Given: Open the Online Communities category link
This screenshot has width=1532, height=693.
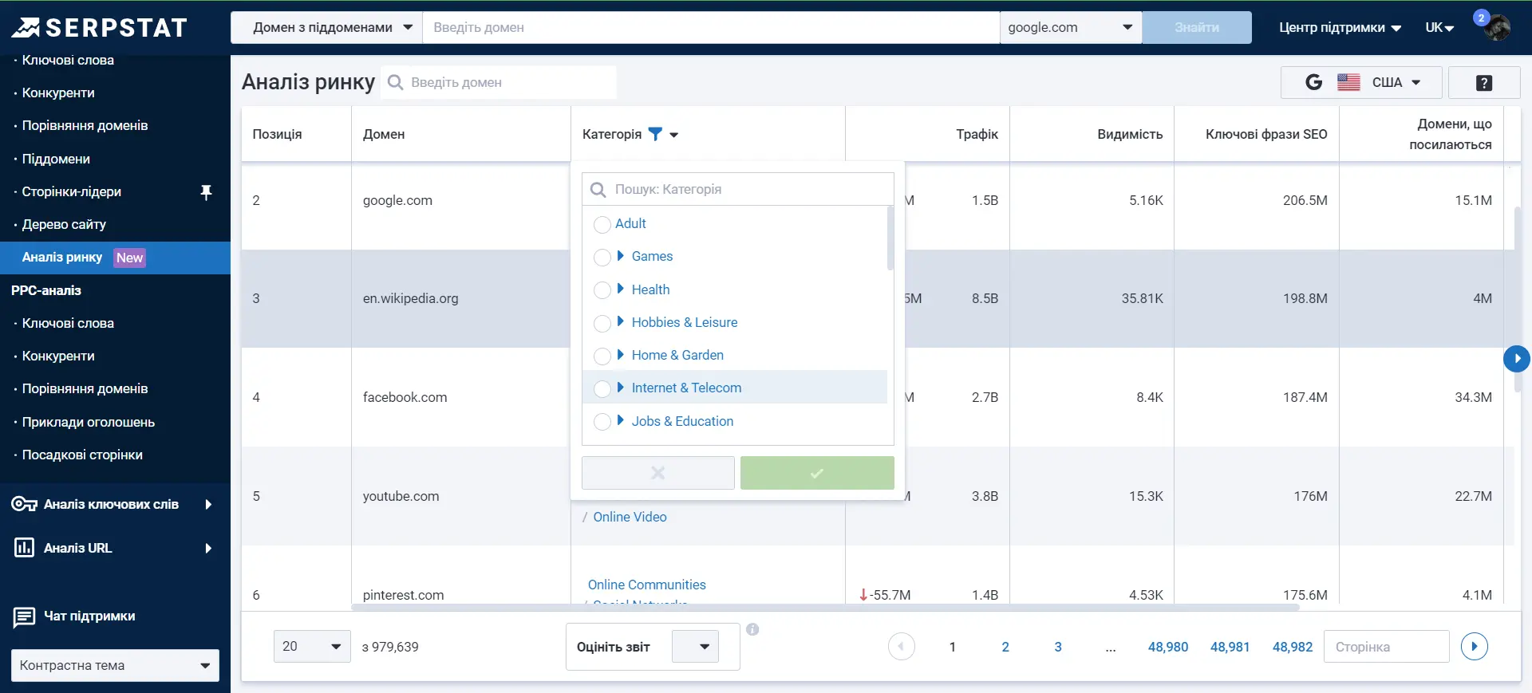Looking at the screenshot, I should pyautogui.click(x=647, y=585).
